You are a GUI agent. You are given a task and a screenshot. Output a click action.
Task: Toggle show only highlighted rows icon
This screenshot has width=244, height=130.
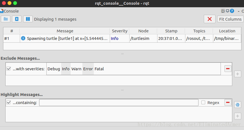(238, 105)
